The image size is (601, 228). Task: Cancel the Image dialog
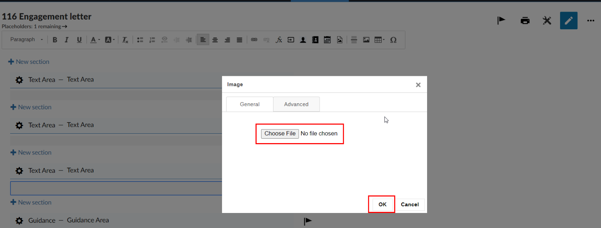[x=409, y=205]
